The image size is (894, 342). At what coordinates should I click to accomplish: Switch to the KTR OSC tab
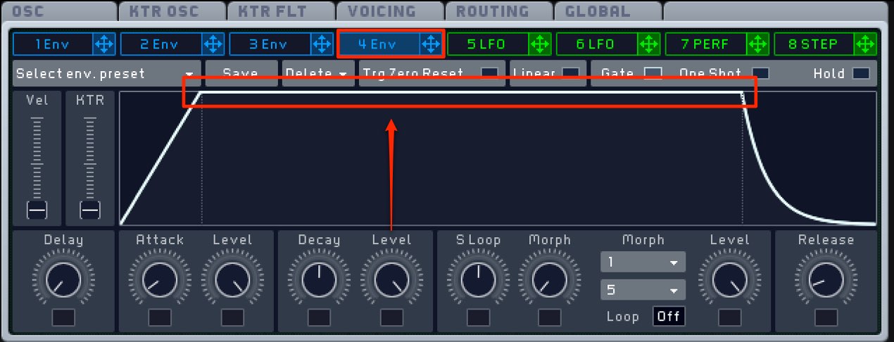click(x=171, y=11)
